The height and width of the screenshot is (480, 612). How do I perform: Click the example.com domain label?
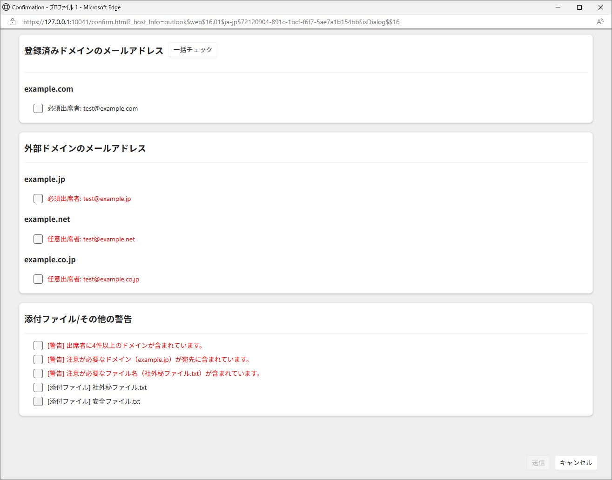pos(49,89)
